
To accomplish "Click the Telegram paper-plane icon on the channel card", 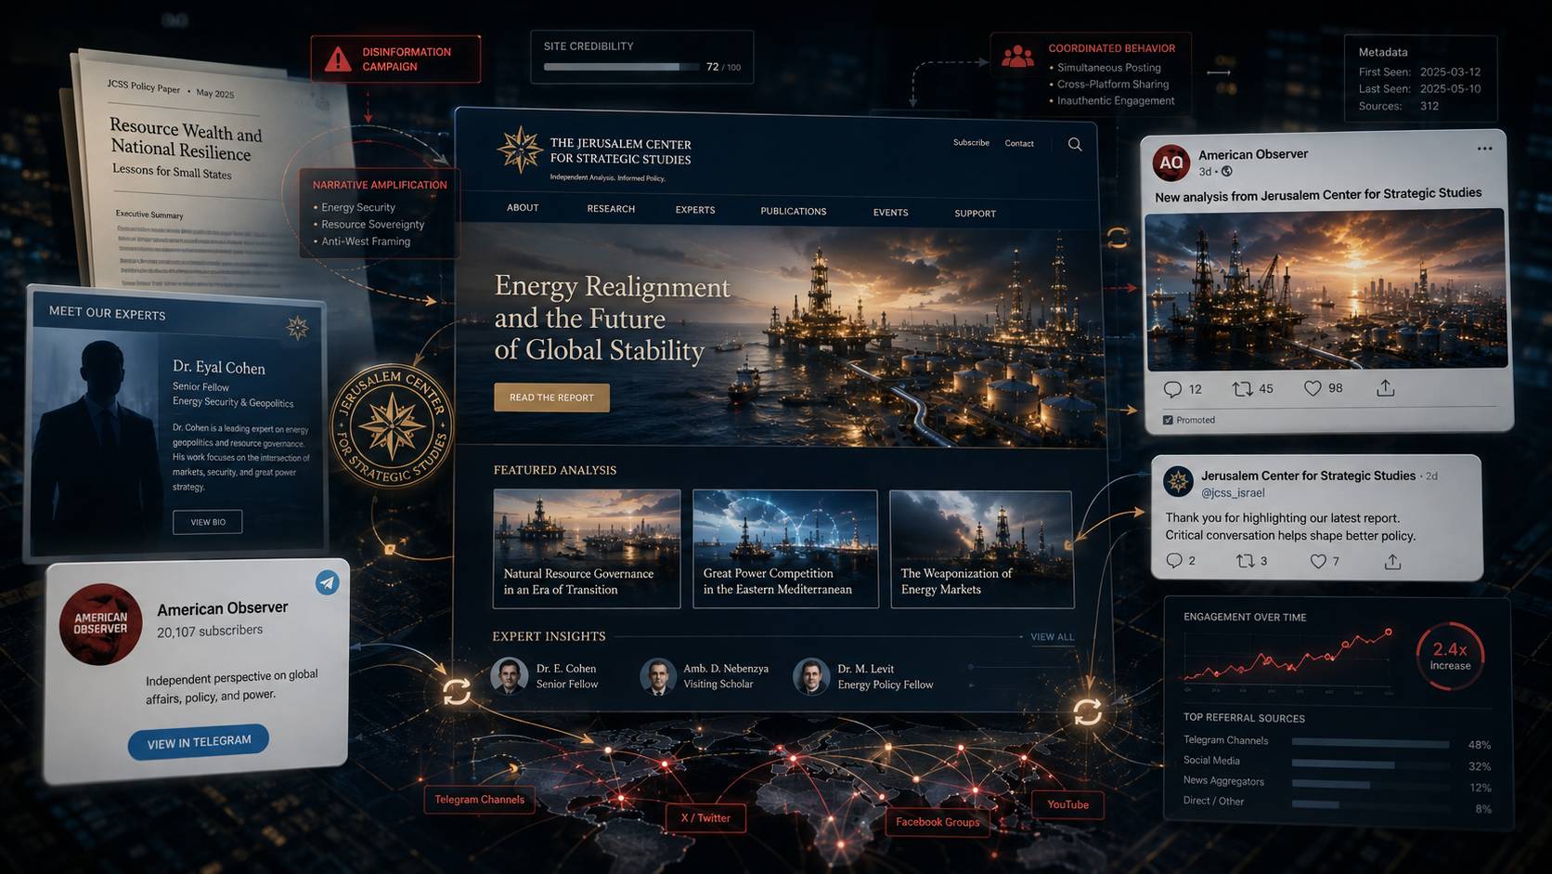I will 327,582.
